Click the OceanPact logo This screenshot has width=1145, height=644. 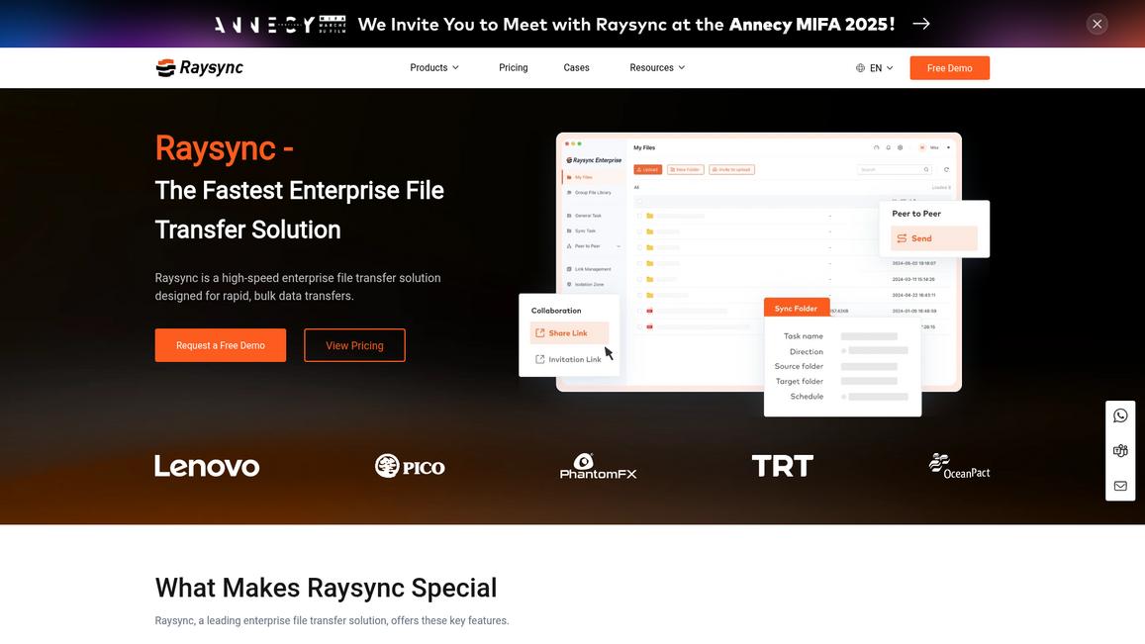pyautogui.click(x=959, y=466)
